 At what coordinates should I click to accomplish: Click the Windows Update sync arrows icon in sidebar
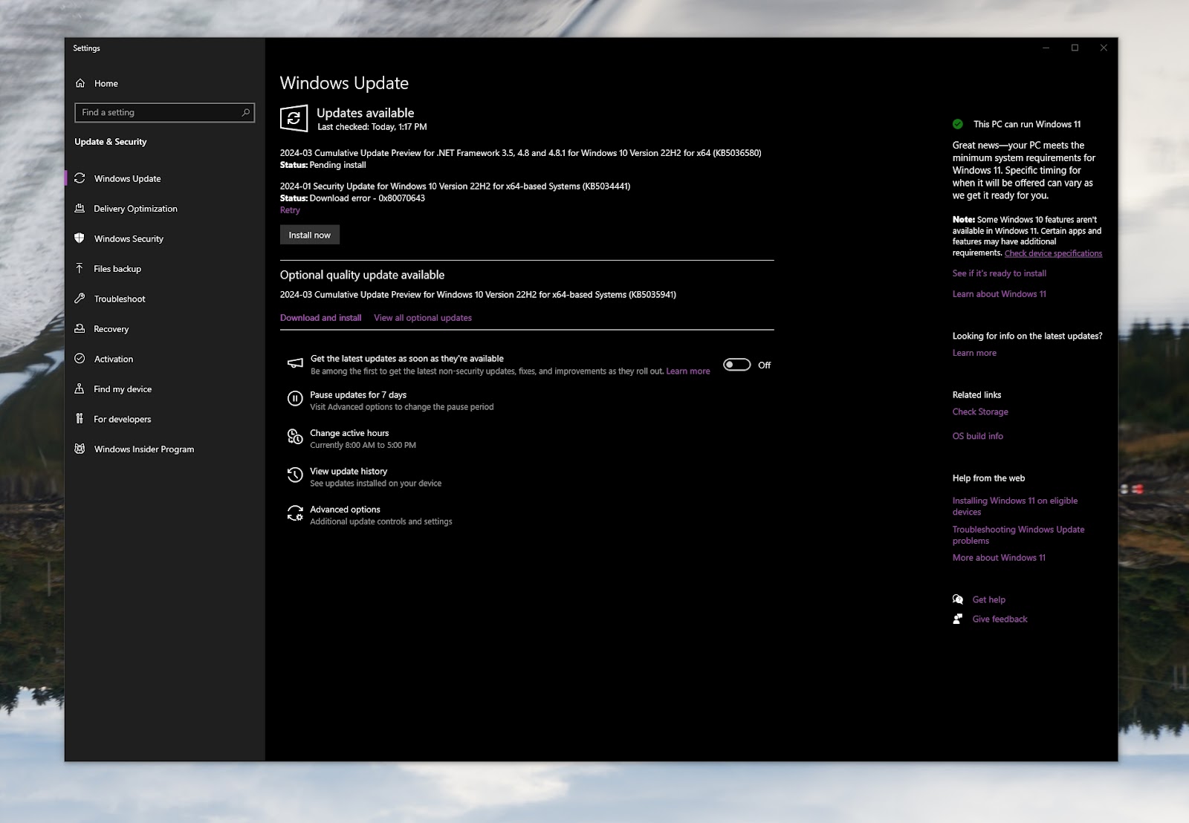coord(80,178)
